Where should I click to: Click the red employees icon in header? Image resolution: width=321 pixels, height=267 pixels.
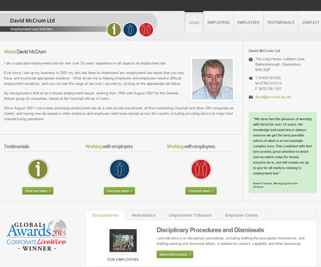(146, 29)
